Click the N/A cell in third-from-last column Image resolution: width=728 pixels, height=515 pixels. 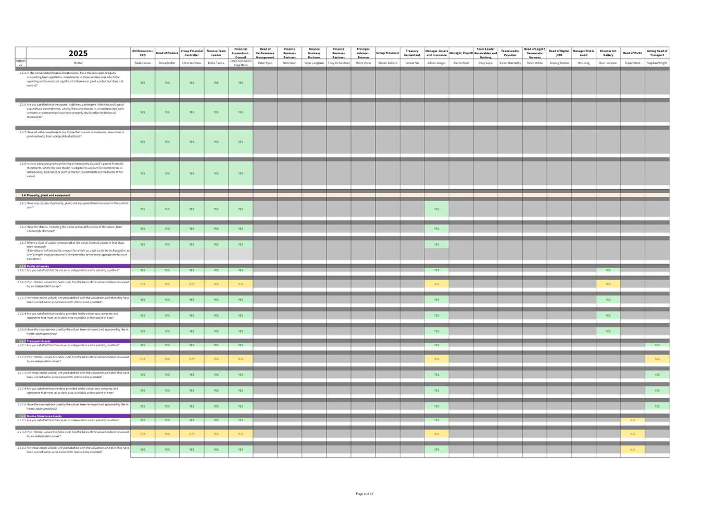tap(608, 284)
